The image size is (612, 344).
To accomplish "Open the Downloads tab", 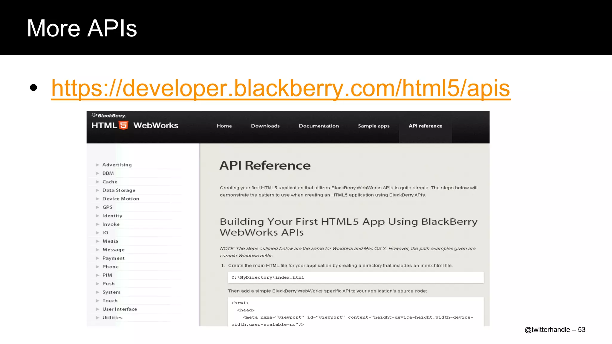I will pos(265,126).
